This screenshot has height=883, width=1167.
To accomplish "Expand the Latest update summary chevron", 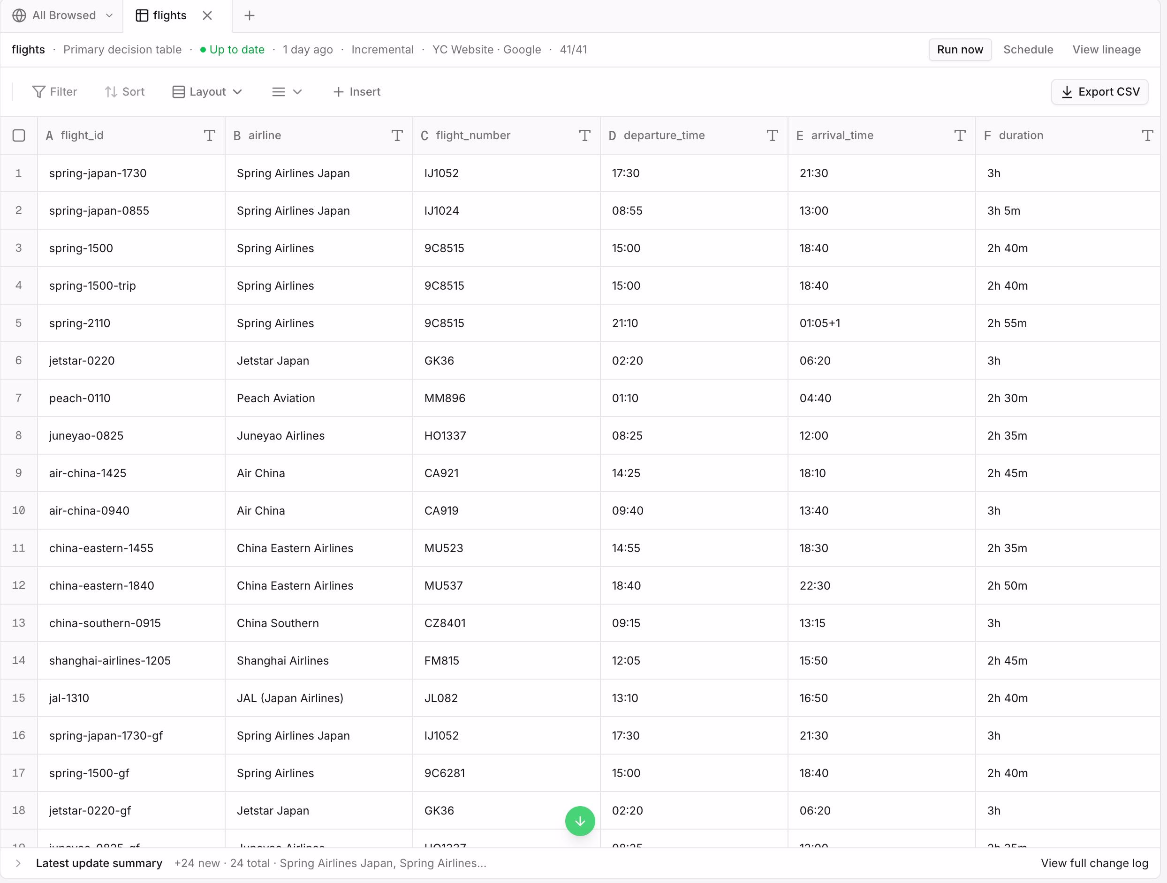I will click(18, 863).
